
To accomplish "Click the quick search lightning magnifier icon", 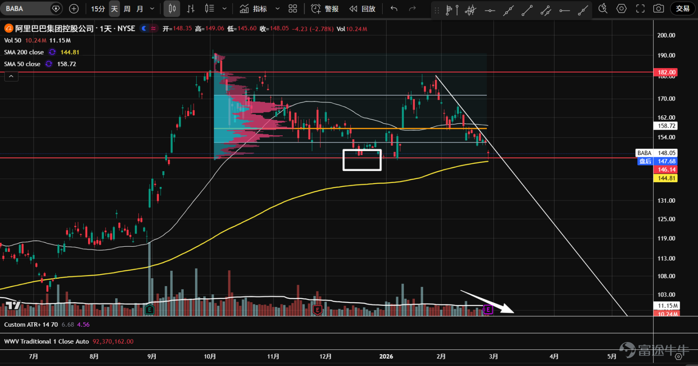I will [603, 9].
